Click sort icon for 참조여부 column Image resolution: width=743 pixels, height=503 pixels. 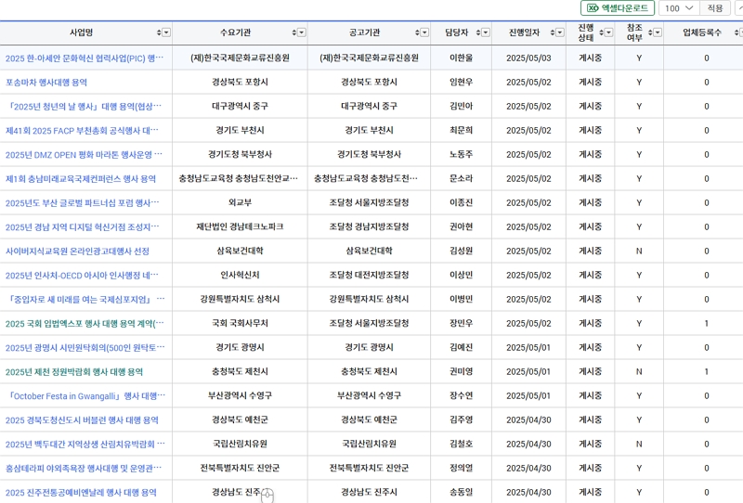click(x=648, y=32)
